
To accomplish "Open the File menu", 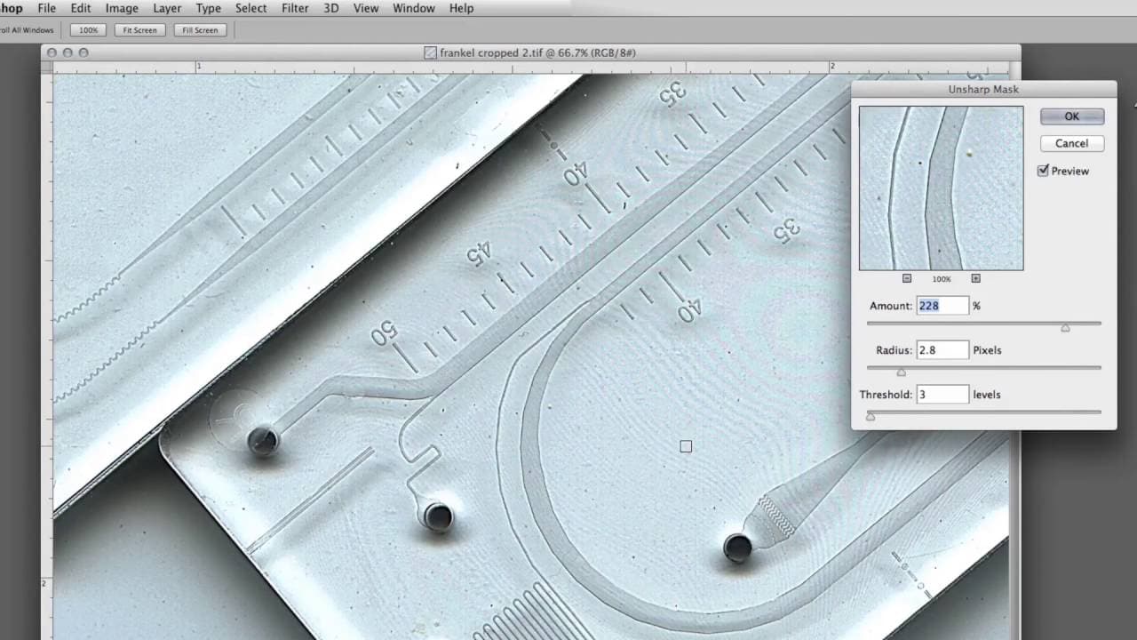I will click(46, 8).
